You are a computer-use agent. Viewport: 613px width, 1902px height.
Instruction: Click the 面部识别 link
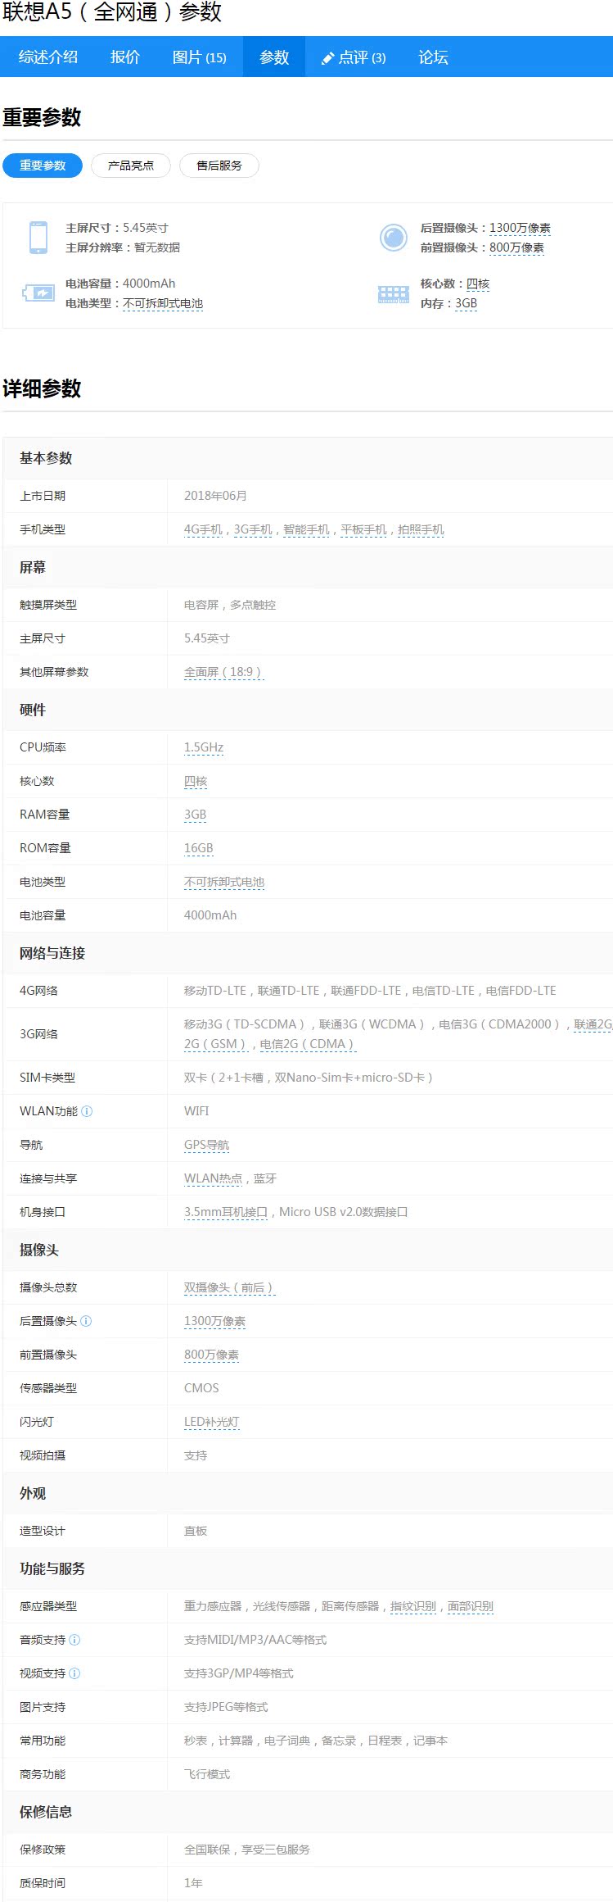471,1606
